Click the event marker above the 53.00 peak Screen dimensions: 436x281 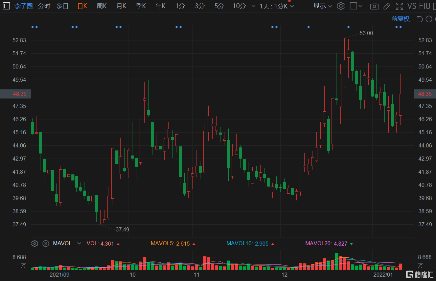click(348, 27)
